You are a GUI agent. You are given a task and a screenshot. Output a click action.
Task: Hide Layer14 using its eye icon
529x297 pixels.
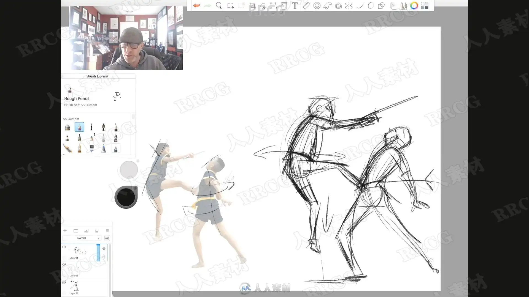click(x=64, y=247)
